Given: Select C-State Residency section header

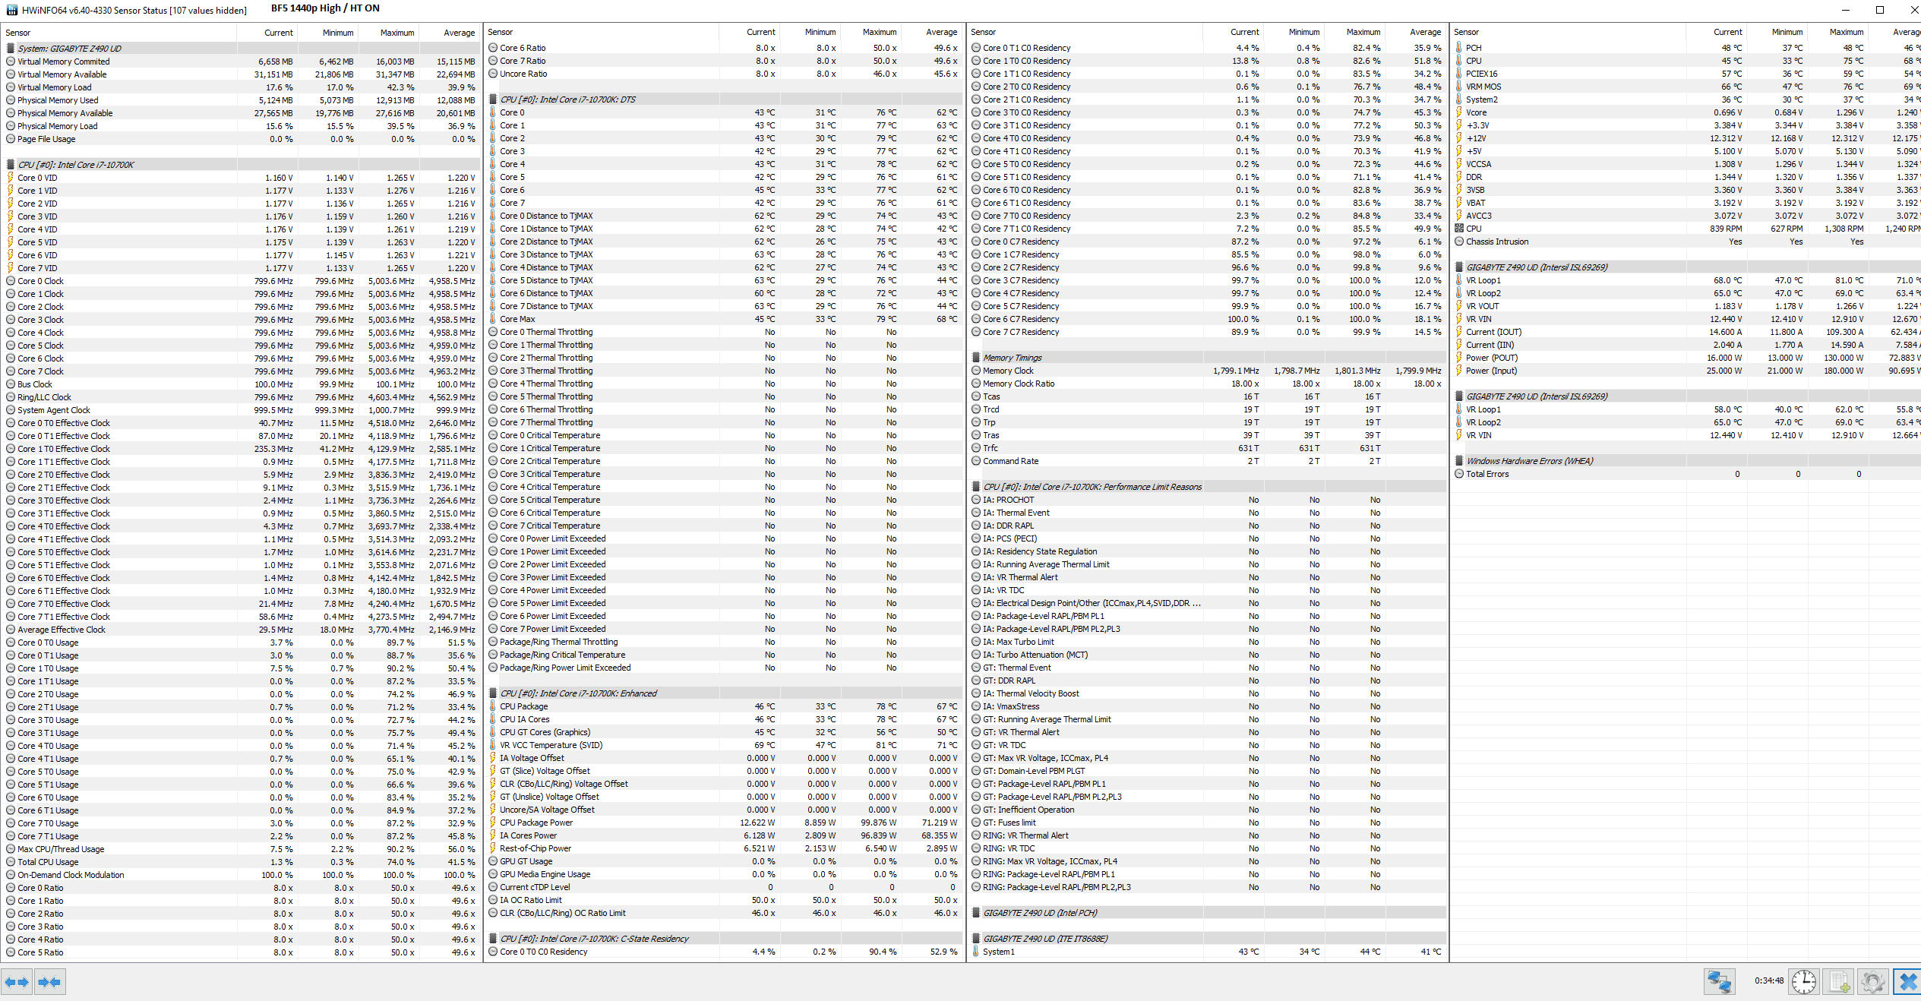Looking at the screenshot, I should point(724,939).
